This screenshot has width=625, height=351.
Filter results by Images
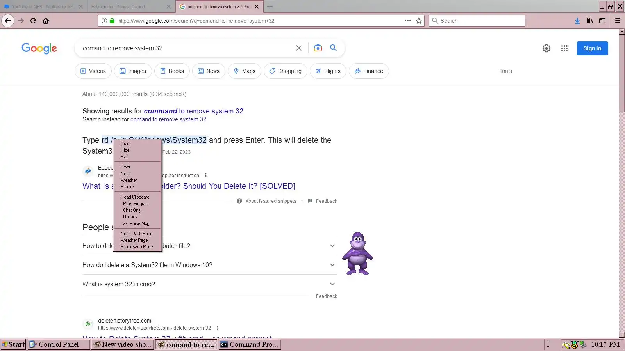(x=133, y=71)
